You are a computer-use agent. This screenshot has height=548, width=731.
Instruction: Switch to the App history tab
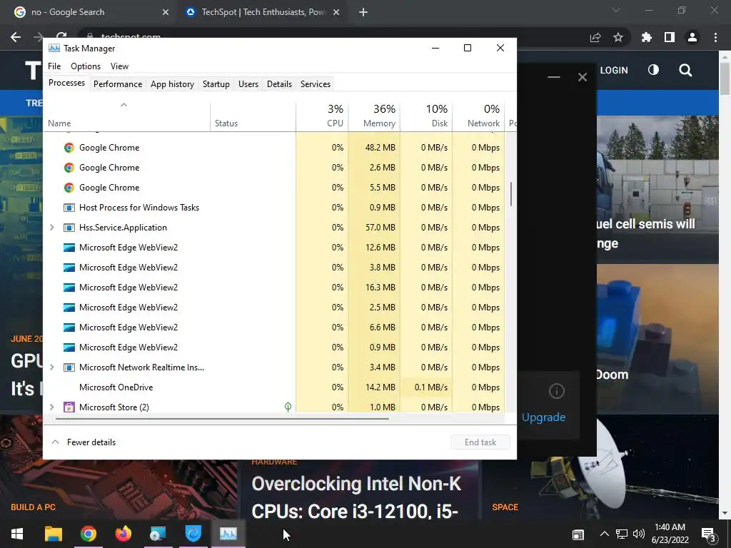point(172,84)
